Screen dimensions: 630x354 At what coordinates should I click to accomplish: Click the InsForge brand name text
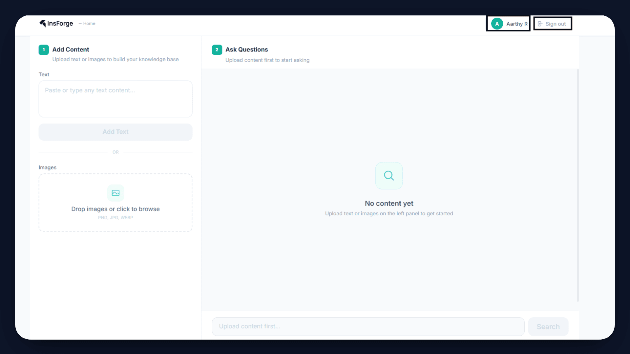(x=60, y=24)
